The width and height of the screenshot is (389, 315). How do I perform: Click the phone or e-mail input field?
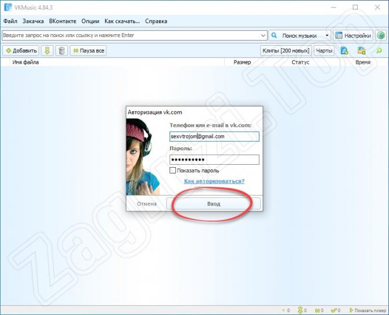(214, 136)
